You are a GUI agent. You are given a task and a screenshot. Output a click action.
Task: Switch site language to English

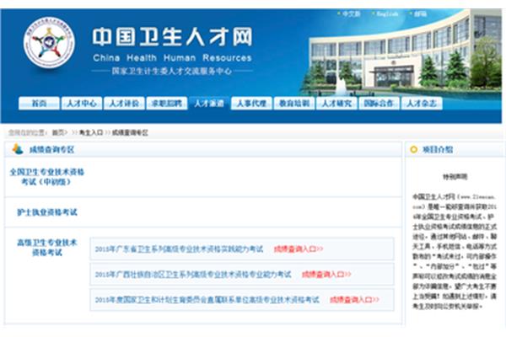pos(387,13)
